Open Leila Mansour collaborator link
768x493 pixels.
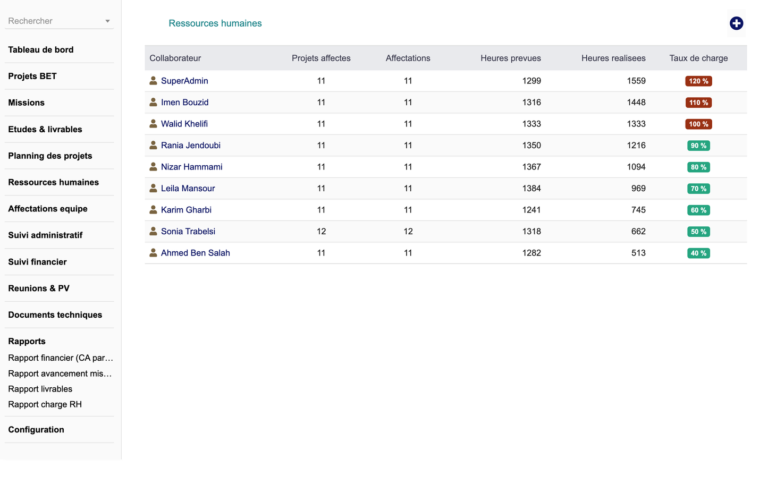[188, 188]
